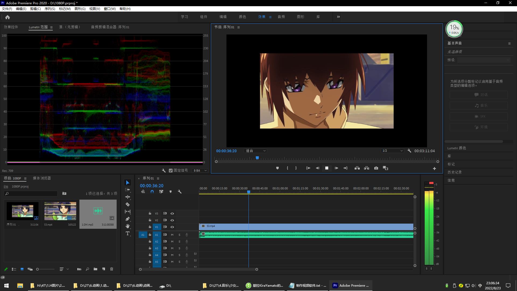
Task: Toggle V2 track visibility eye
Action: 172,220
